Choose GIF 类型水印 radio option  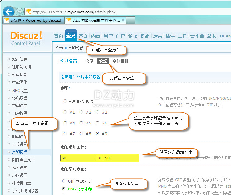click(x=64, y=181)
